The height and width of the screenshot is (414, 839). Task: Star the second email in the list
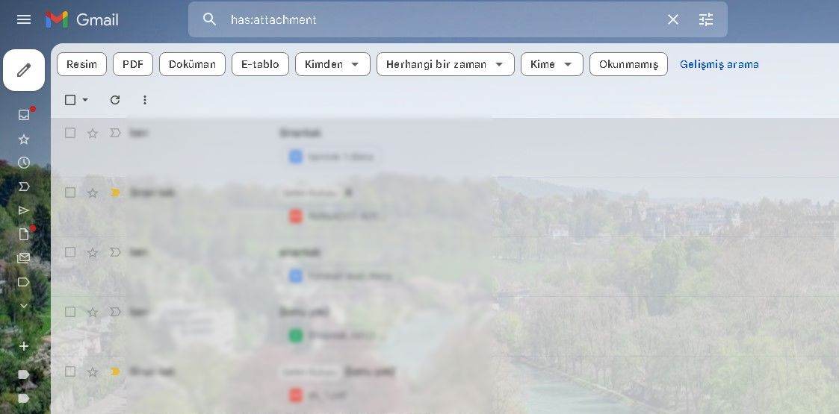point(93,192)
